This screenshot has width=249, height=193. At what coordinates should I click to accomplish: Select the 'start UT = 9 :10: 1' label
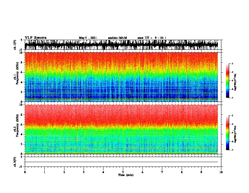pos(152,38)
